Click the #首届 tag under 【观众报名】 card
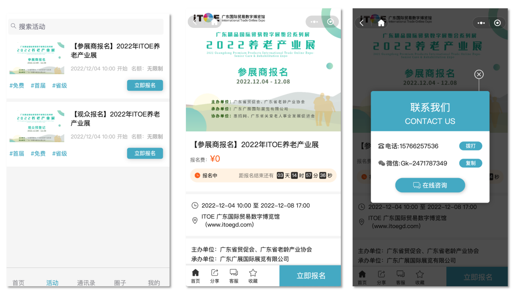The width and height of the screenshot is (517, 292). pos(17,153)
